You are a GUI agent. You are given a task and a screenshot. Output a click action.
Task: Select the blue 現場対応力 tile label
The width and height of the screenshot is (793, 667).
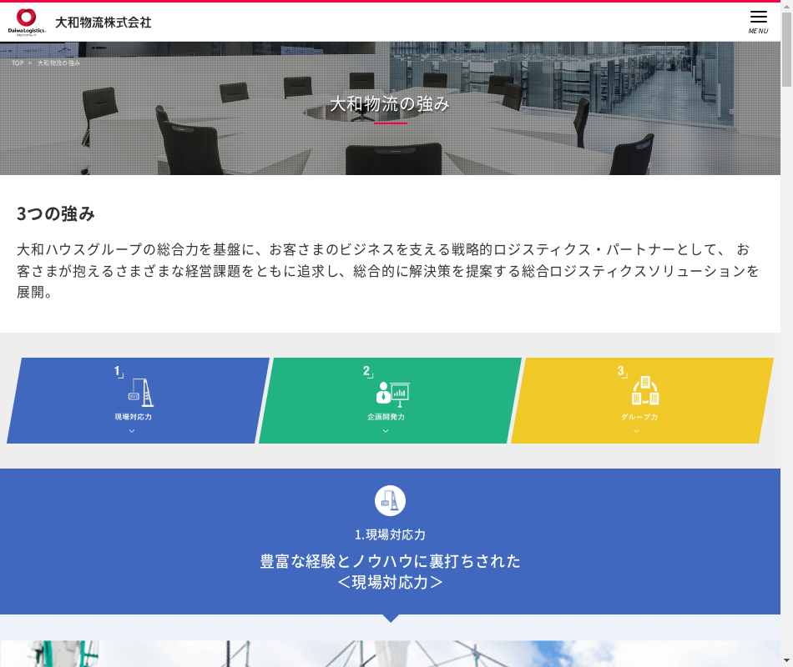point(133,417)
